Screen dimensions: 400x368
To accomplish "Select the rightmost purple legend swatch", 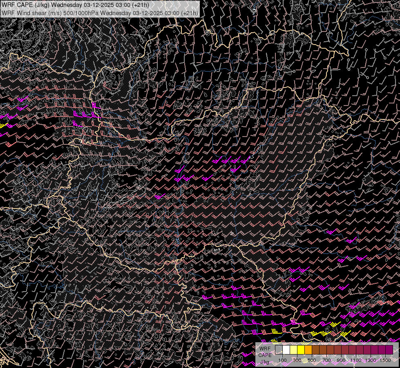I will 389,350.
